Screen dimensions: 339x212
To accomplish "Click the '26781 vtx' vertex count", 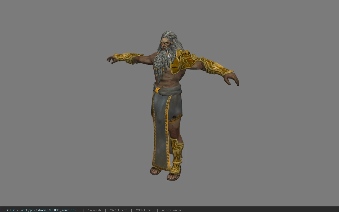I will pyautogui.click(x=118, y=210).
